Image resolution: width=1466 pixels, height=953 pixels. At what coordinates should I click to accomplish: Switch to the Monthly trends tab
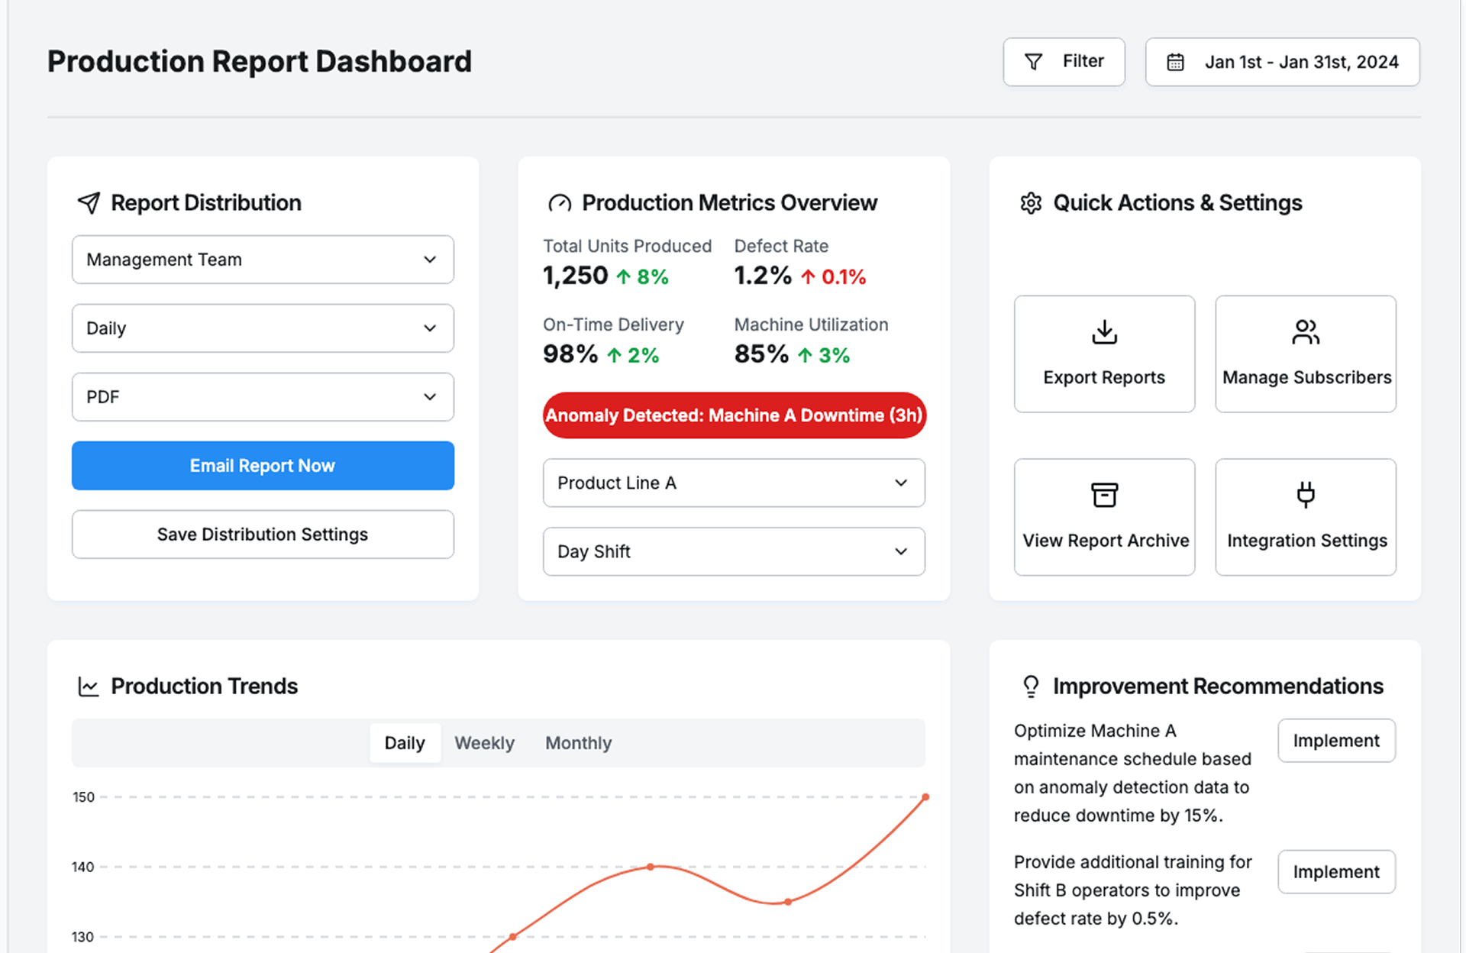click(x=578, y=743)
